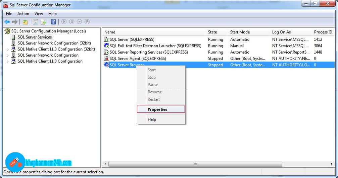The height and width of the screenshot is (178, 338).
Task: Click the Back arrow toolbar icon
Action: 7,22
